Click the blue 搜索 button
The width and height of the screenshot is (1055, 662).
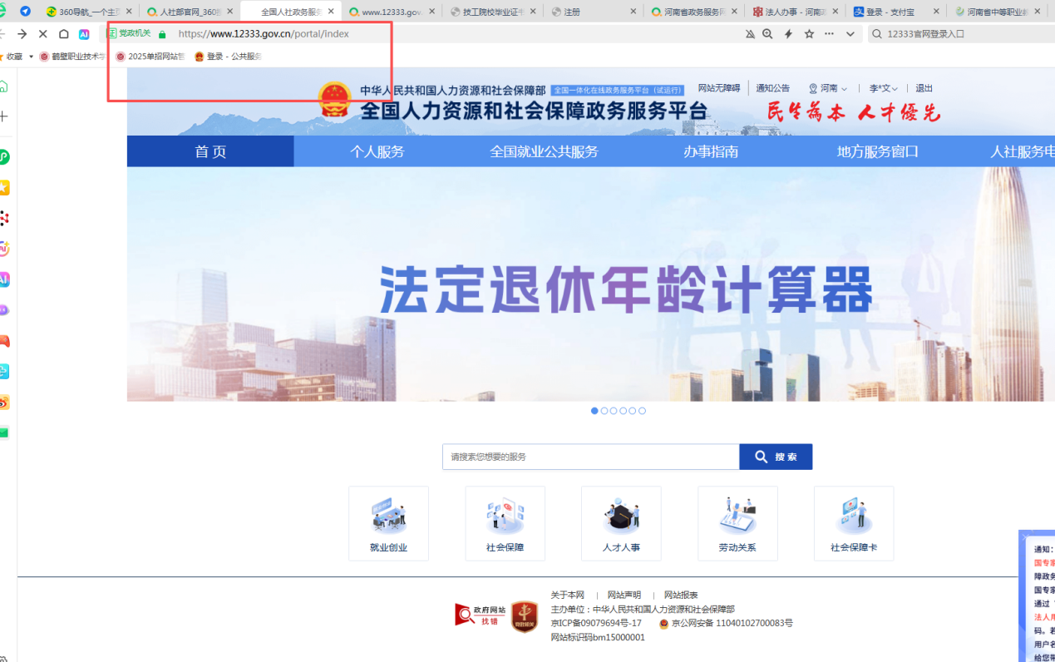pos(776,457)
